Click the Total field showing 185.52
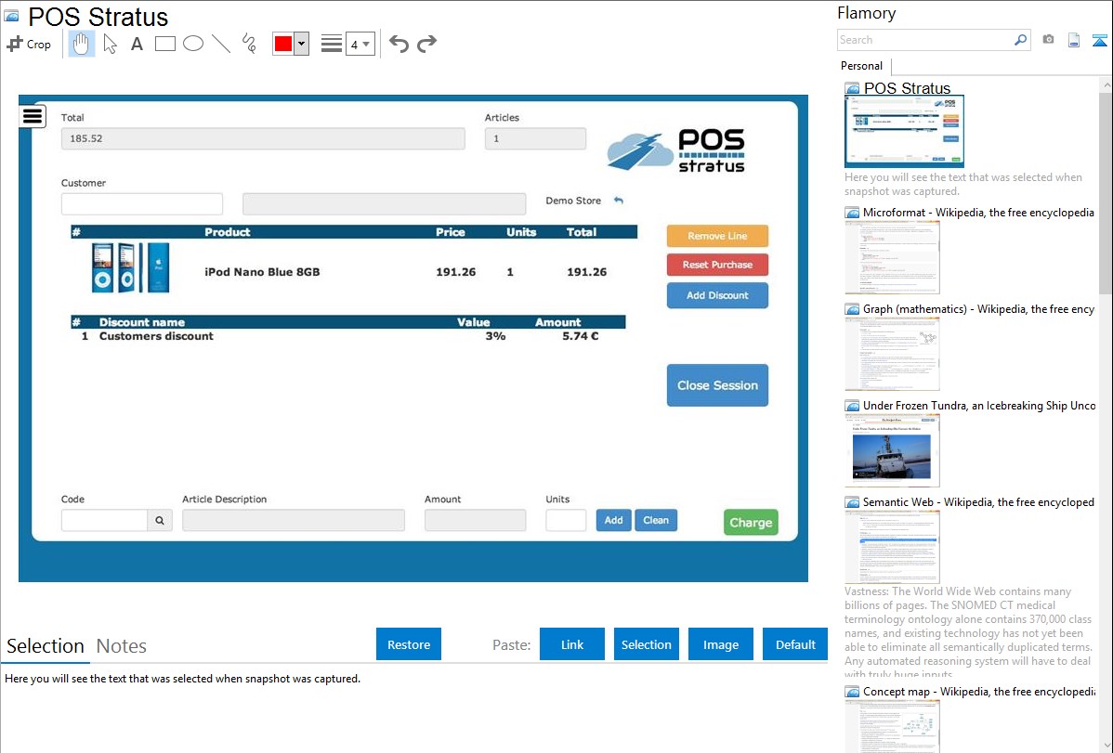The height and width of the screenshot is (753, 1113). click(x=263, y=138)
